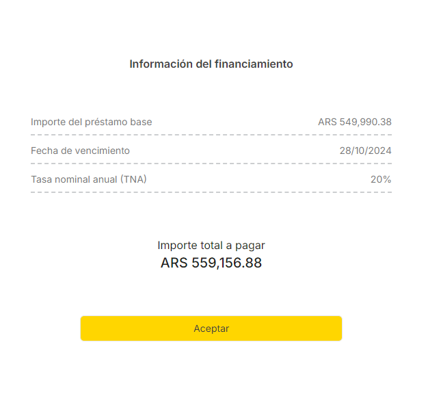Select the 'Importe total a pagar' label
This screenshot has width=428, height=403.
[211, 245]
